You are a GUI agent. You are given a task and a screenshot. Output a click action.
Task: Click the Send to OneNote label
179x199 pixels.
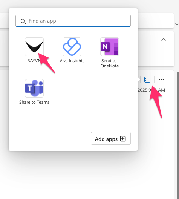coord(110,63)
